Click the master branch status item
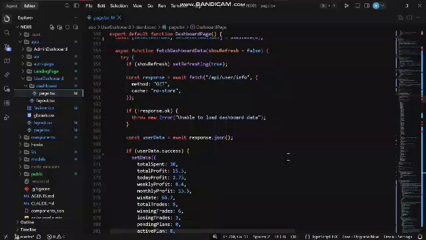Image resolution: width=426 pixels, height=240 pixels. coord(24,237)
